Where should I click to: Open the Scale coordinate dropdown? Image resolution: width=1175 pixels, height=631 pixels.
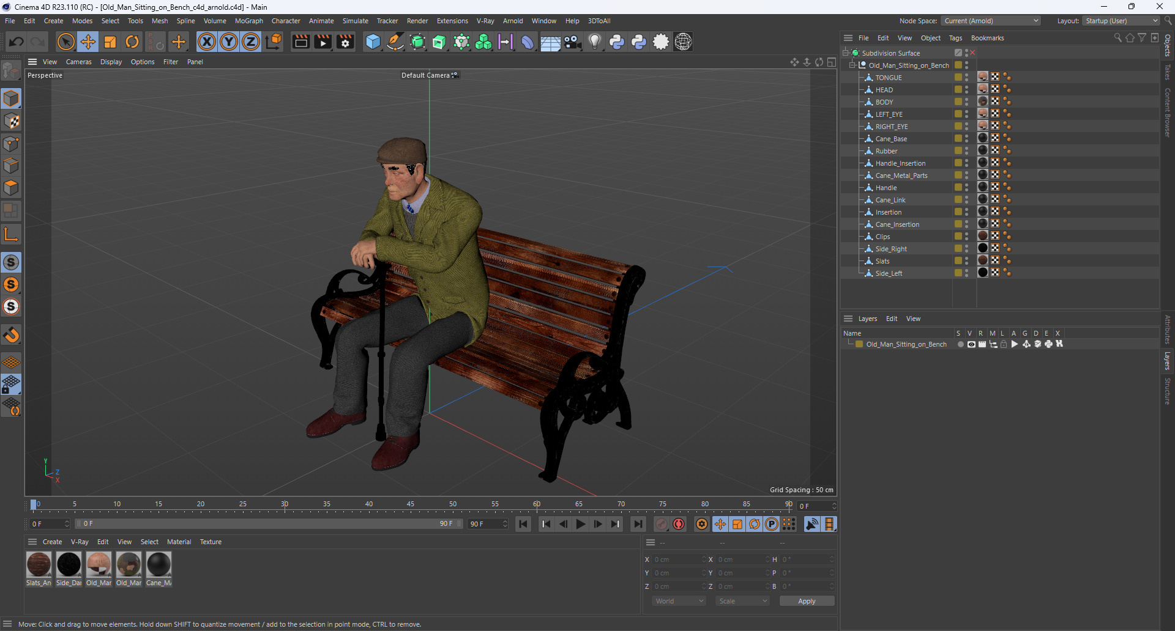tap(742, 601)
